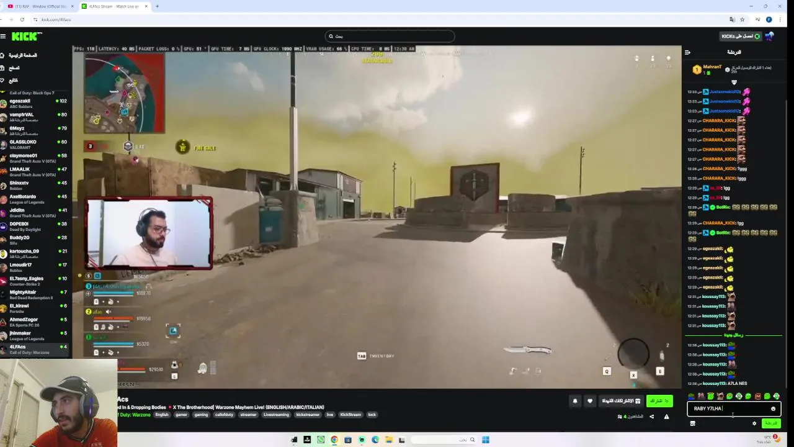Select AhmedZogor EA Sports FC row
This screenshot has height=447, width=794.
34,322
